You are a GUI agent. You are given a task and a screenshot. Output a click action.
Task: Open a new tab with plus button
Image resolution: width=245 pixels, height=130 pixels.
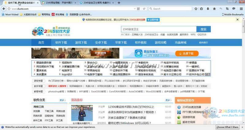[119, 3]
